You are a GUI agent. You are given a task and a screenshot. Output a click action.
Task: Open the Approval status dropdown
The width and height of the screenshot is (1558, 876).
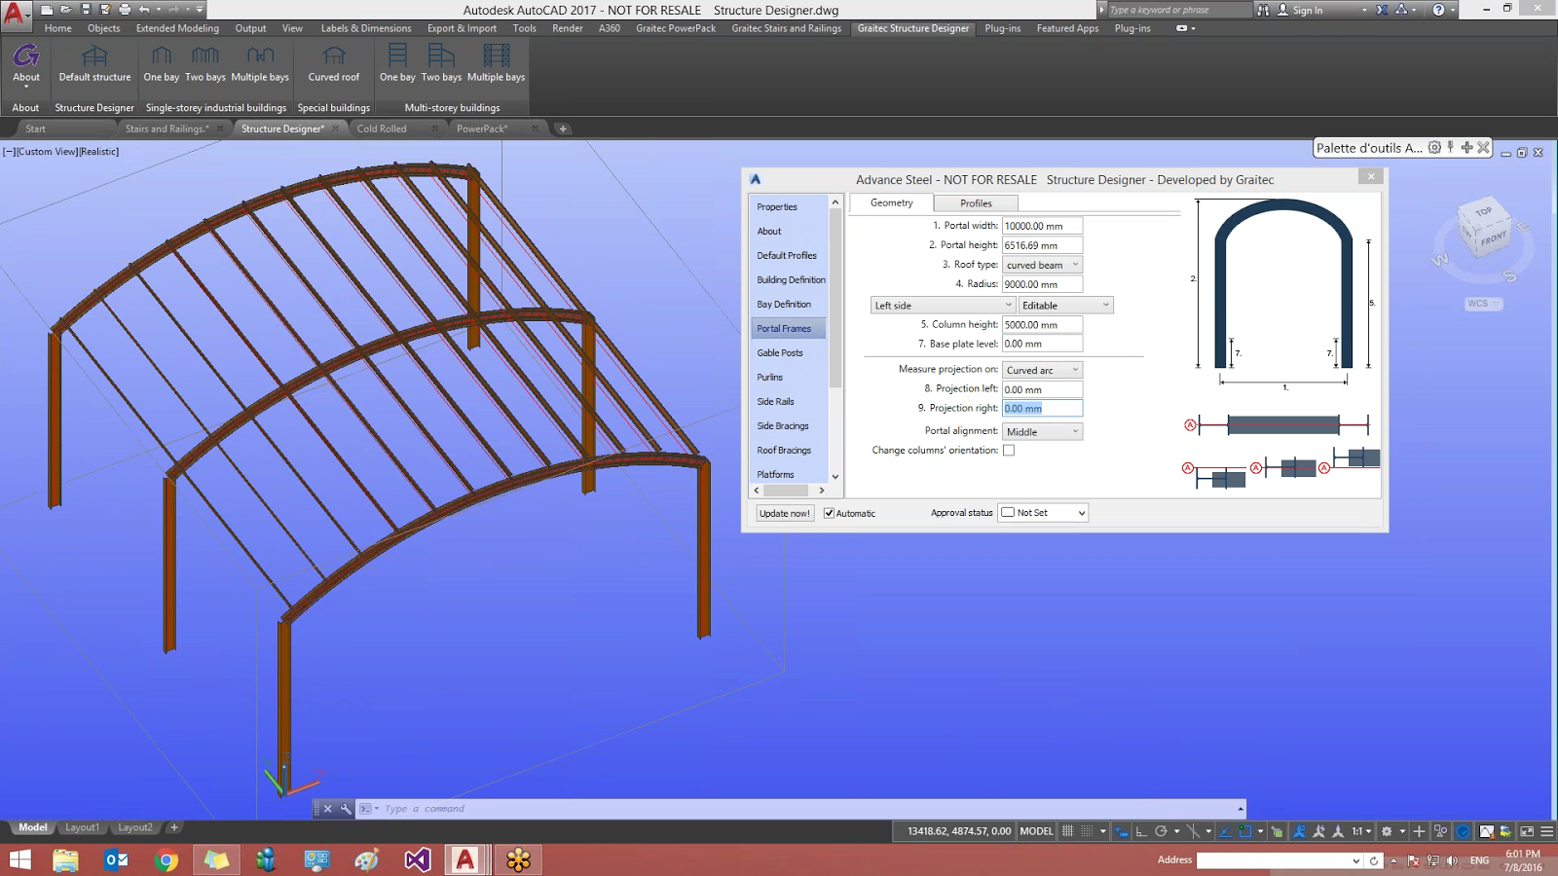click(1042, 512)
